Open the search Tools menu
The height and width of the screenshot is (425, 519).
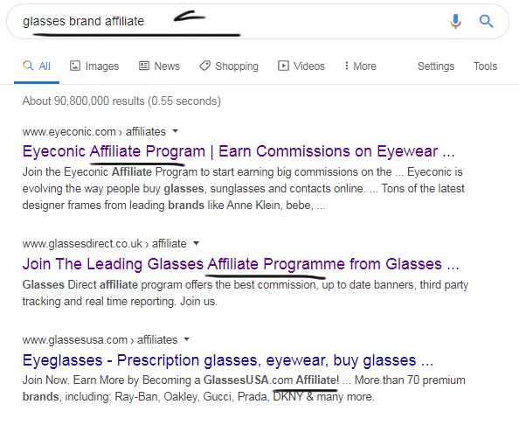[x=485, y=66]
